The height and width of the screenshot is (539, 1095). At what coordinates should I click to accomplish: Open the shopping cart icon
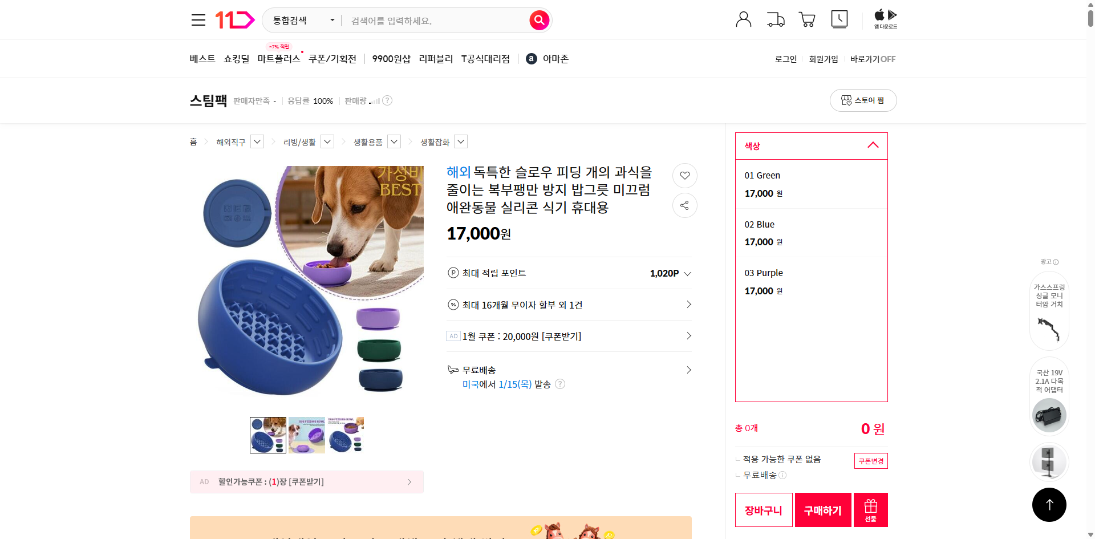[807, 19]
